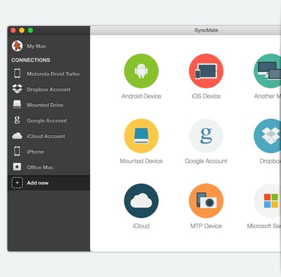Viewport: 281px width, 277px height.
Task: Click the MTP Device text label
Action: [x=206, y=226]
